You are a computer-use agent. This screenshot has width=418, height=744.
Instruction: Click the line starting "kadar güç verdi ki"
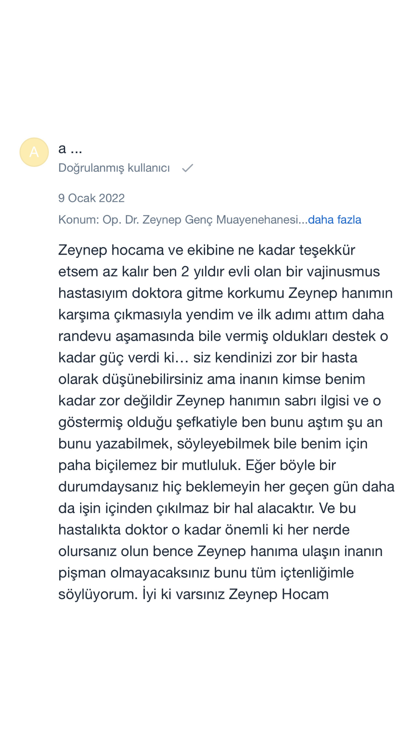pos(207,358)
